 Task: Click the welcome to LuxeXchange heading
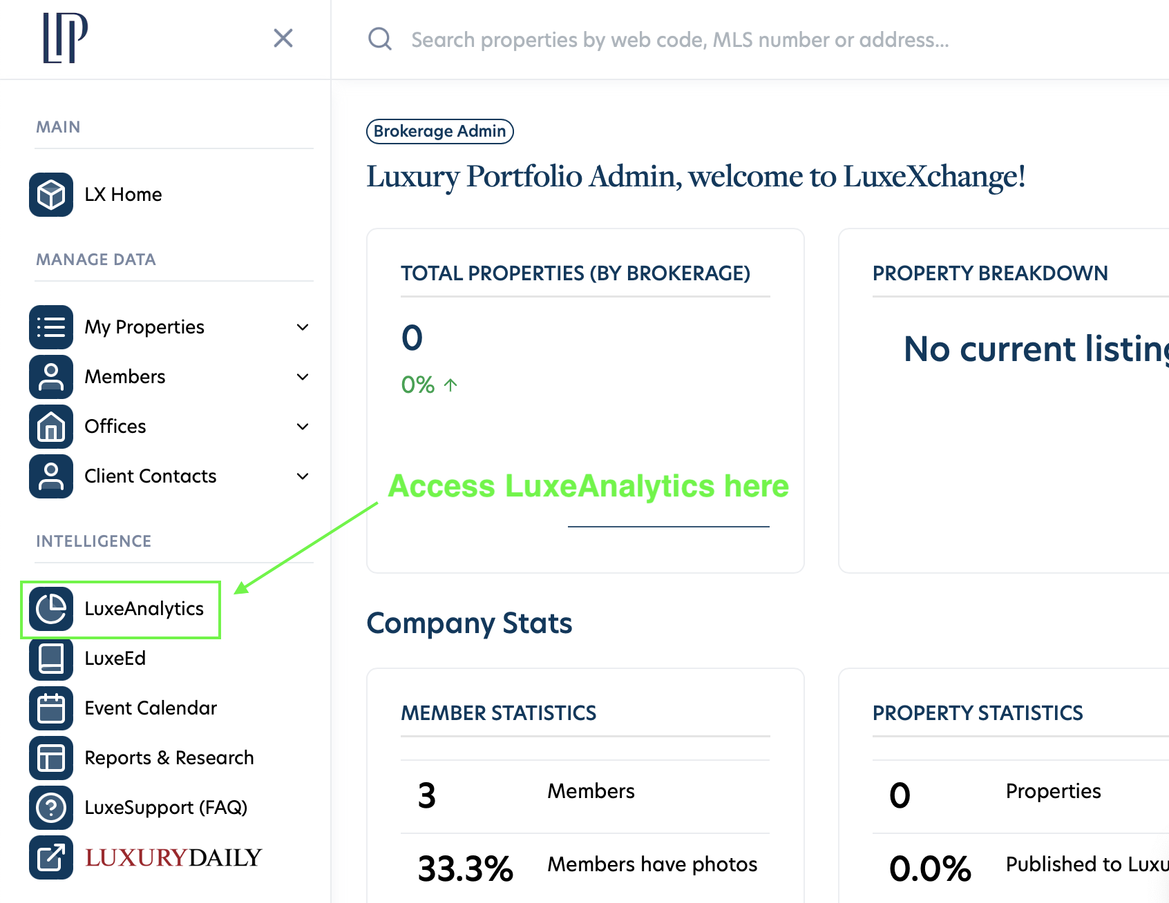(696, 176)
